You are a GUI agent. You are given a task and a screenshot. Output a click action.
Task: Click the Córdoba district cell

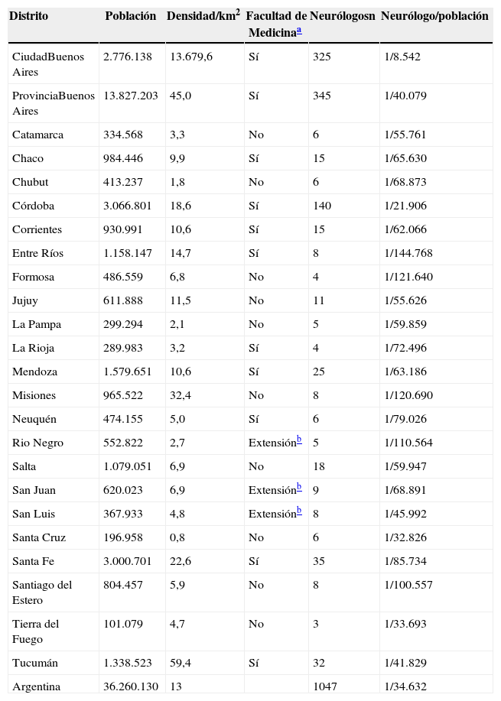pyautogui.click(x=33, y=206)
